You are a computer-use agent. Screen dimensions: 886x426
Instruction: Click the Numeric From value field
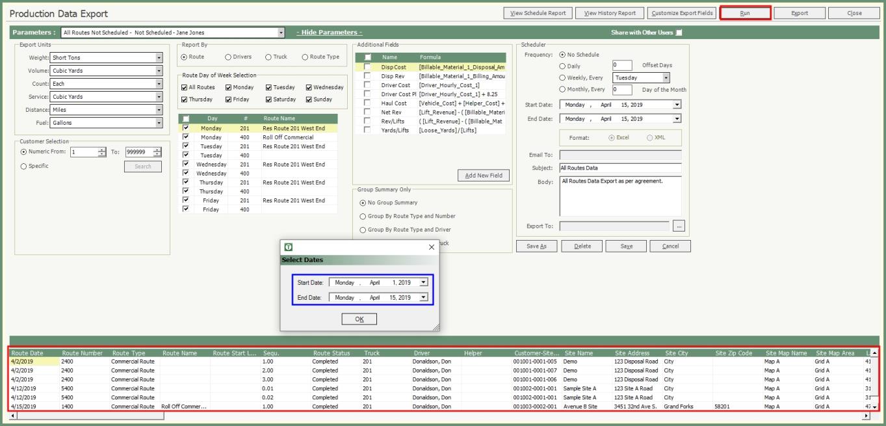pyautogui.click(x=83, y=152)
